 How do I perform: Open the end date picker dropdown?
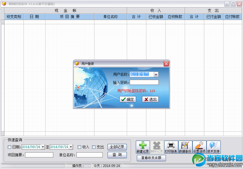pyautogui.click(x=71, y=147)
